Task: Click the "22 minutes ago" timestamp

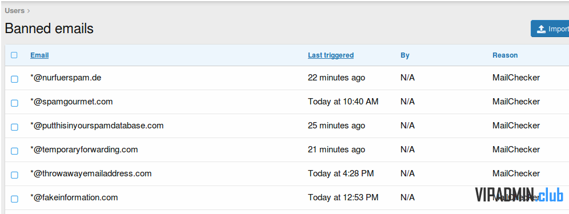Action: click(x=336, y=78)
